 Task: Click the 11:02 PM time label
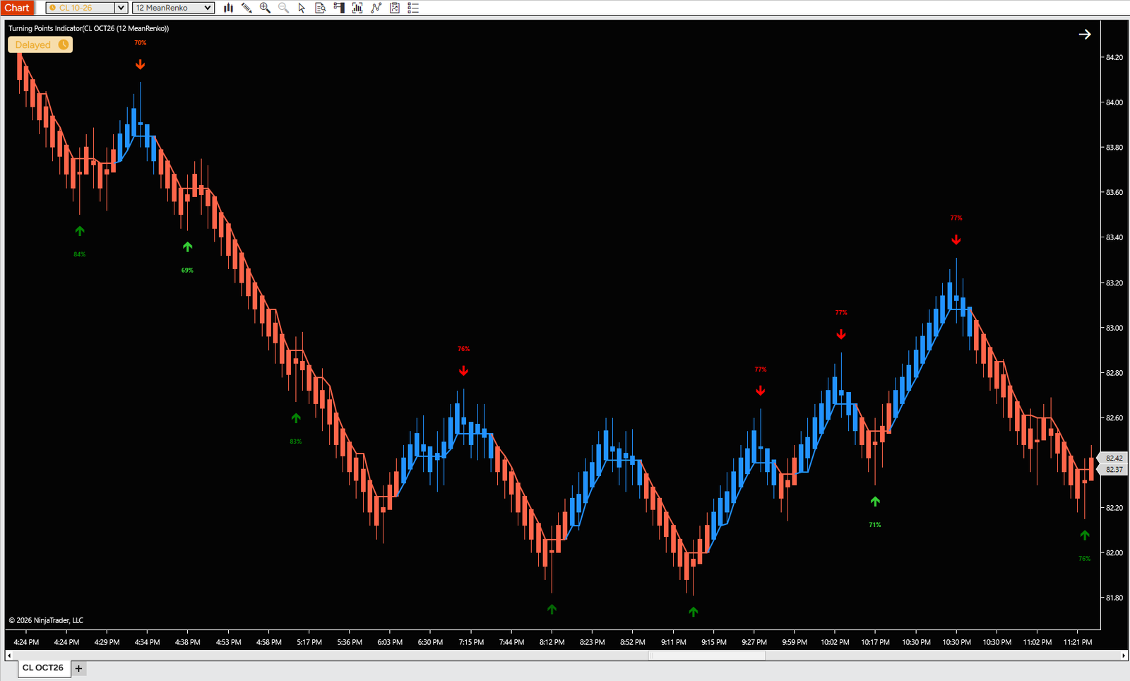pos(1037,642)
